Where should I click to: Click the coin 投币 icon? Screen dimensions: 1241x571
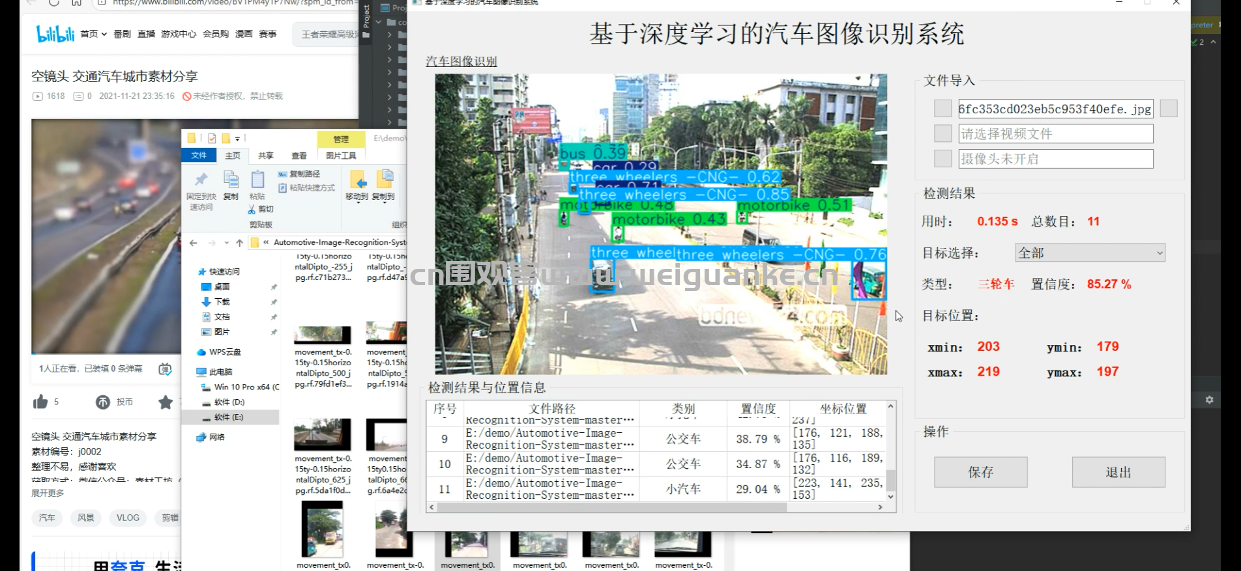103,402
